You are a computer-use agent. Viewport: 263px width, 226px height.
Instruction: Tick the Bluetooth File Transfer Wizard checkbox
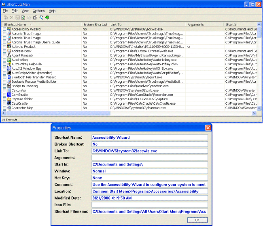[4, 77]
